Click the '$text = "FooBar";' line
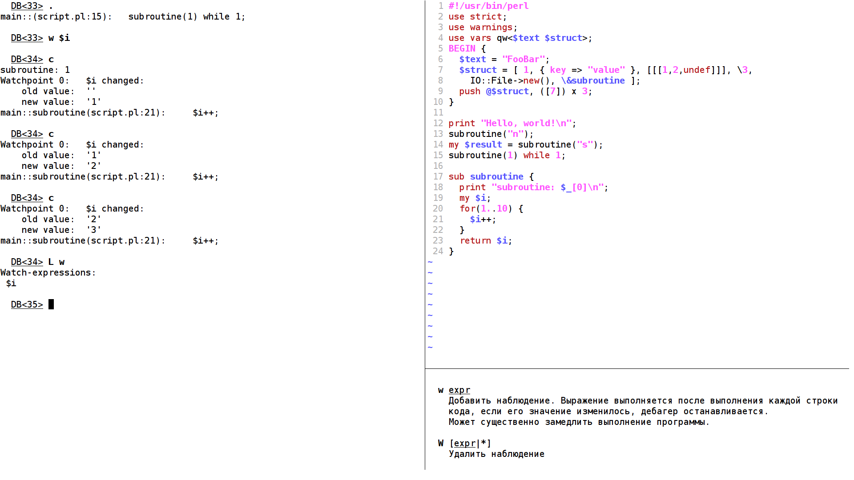This screenshot has height=480, width=854. pos(504,59)
